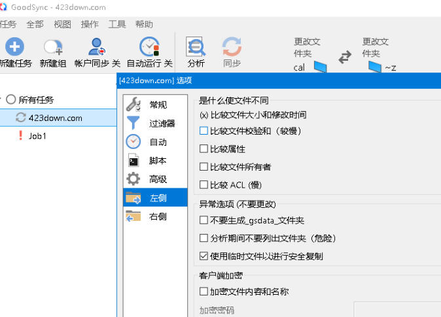Image resolution: width=441 pixels, height=317 pixels.
Task: Click sync status icon beside 423down.com job
Action: point(20,118)
